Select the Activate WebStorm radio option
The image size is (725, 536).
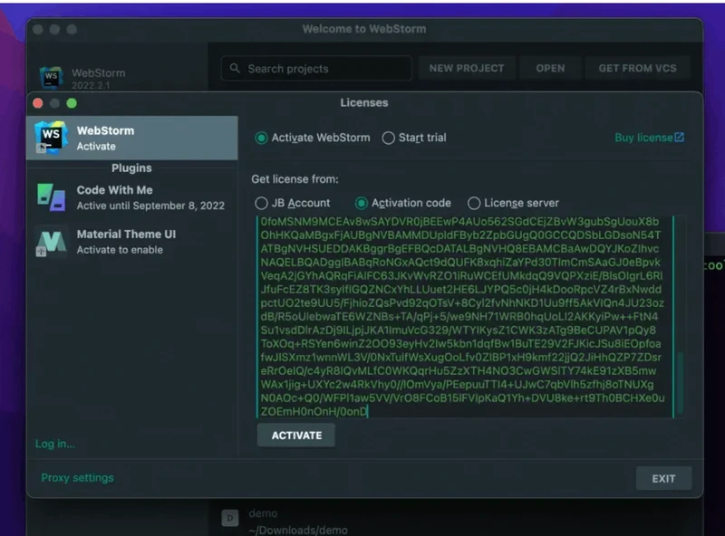pos(262,138)
